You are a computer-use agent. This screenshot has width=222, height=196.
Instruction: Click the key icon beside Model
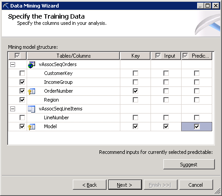[x=32, y=127]
